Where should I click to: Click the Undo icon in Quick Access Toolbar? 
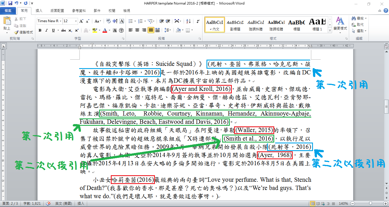coord(16,3)
